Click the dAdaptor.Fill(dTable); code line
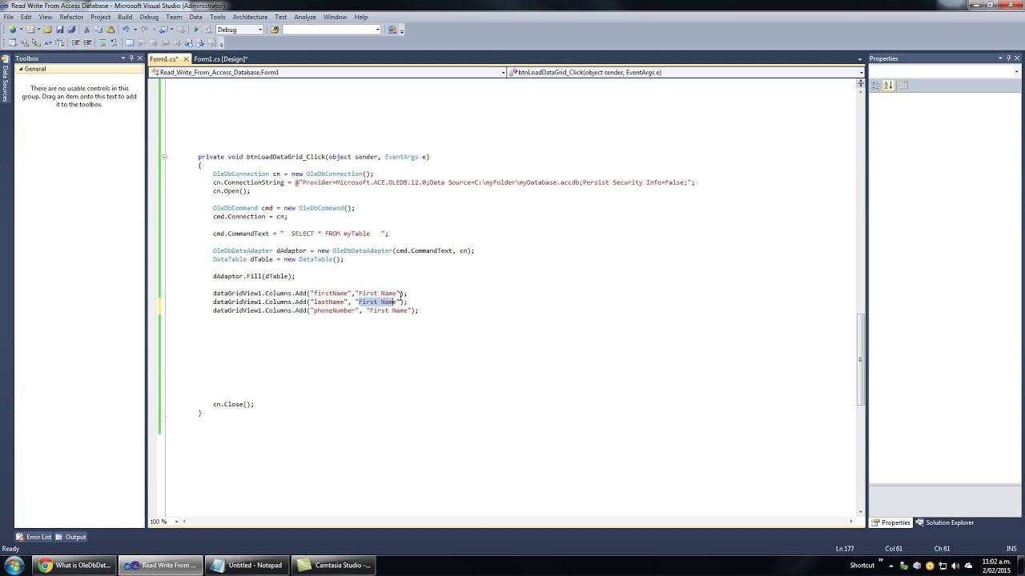 click(x=254, y=276)
